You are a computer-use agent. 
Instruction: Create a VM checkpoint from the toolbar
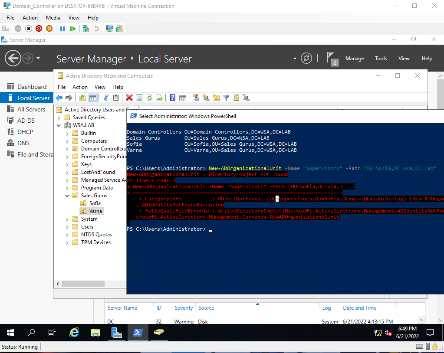[86, 29]
